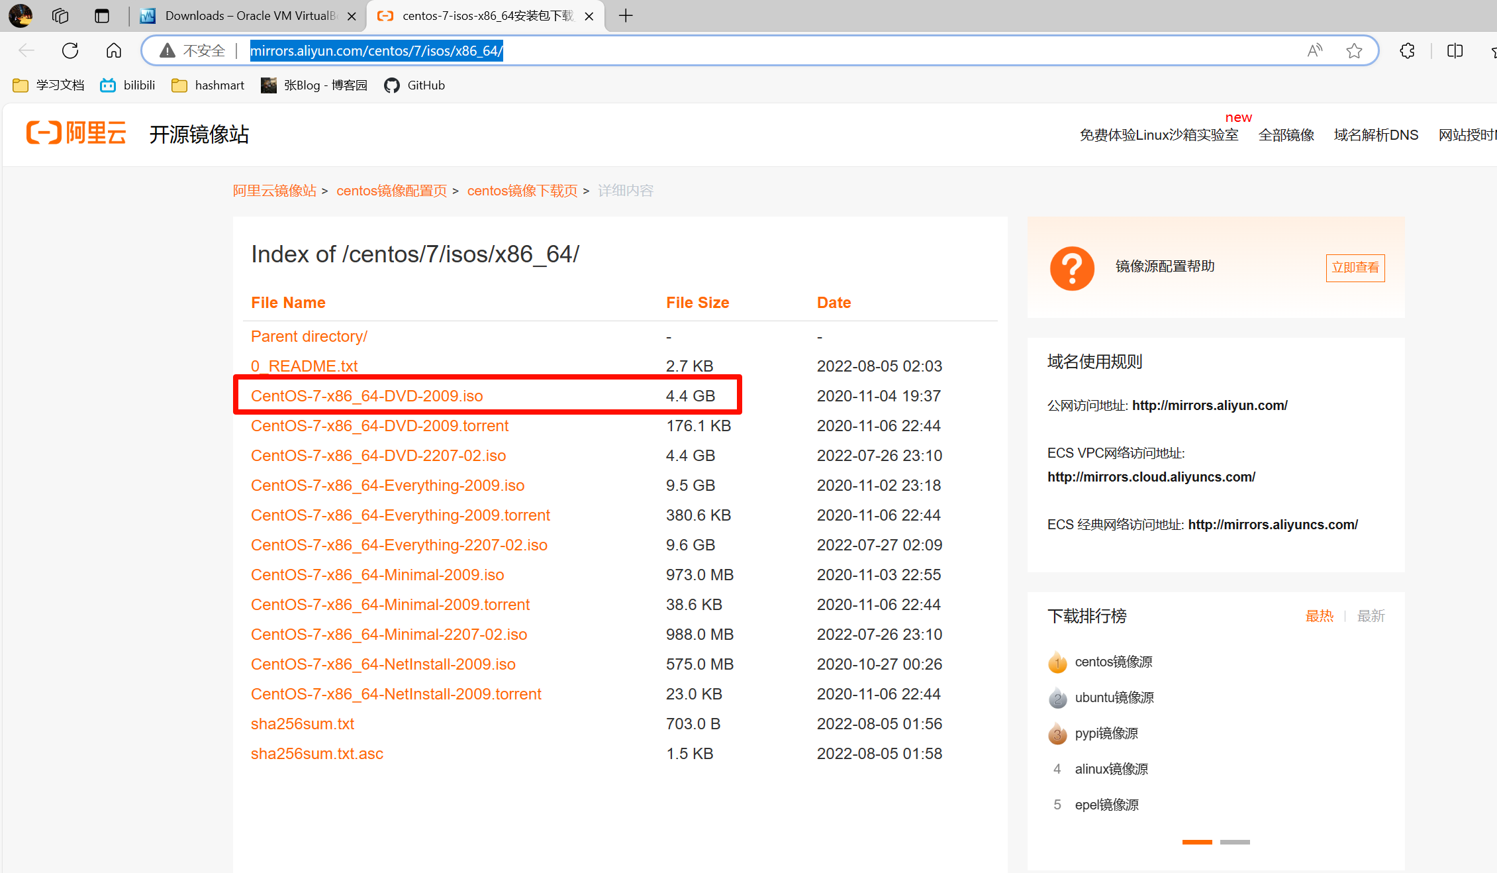Click the not secure warning icon
The height and width of the screenshot is (873, 1497).
click(x=168, y=50)
